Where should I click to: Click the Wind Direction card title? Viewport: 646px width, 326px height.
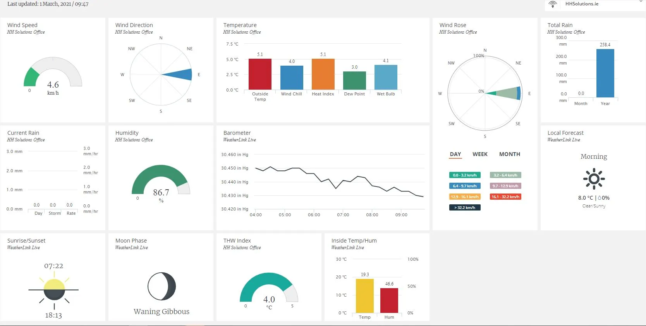[x=134, y=25]
